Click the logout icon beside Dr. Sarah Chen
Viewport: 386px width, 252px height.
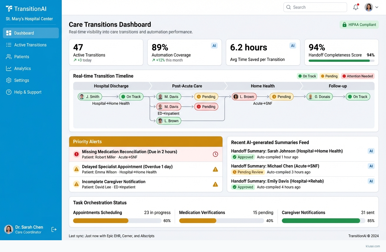(x=54, y=229)
